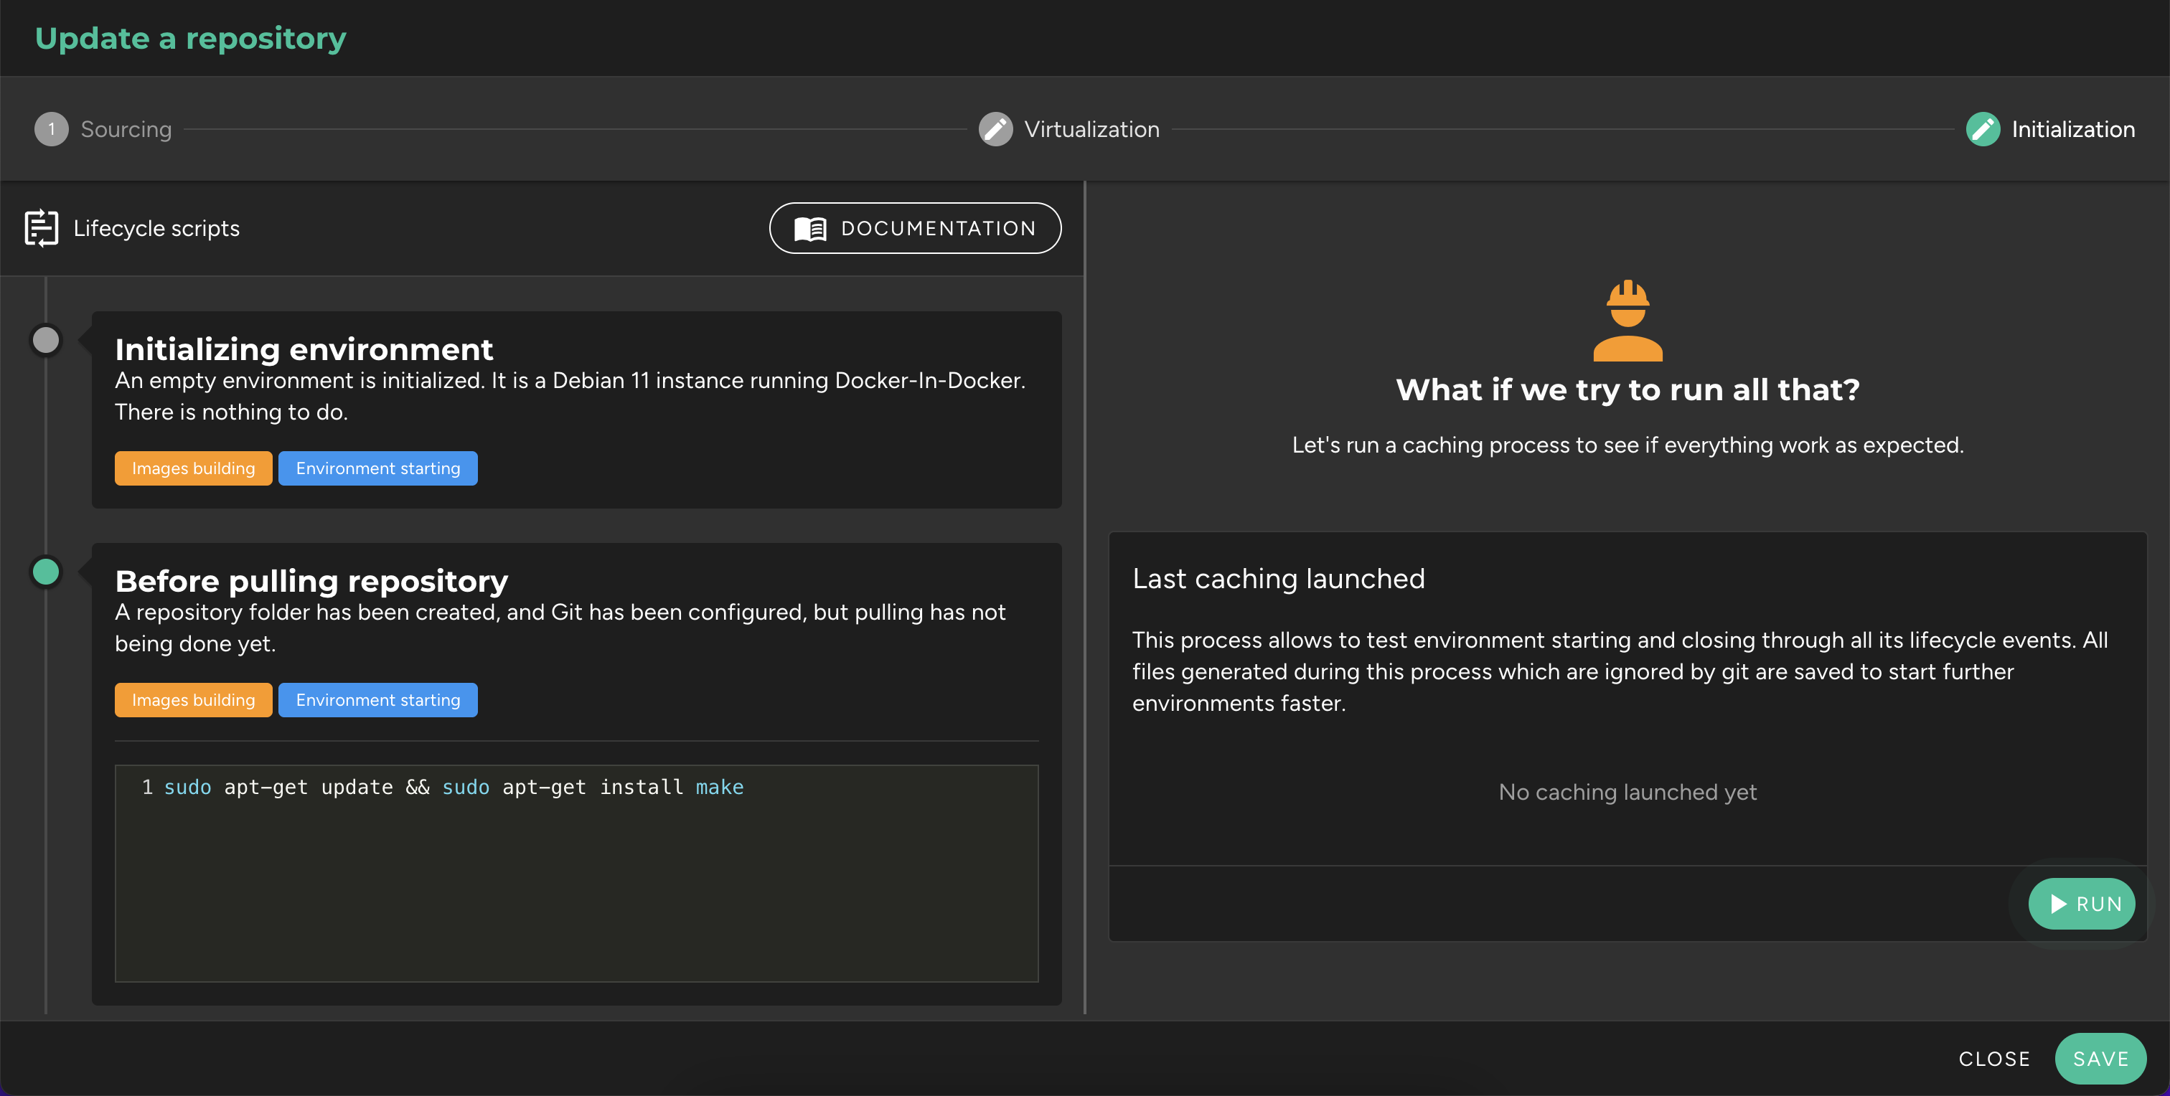
Task: Save the repository changes
Action: [2100, 1059]
